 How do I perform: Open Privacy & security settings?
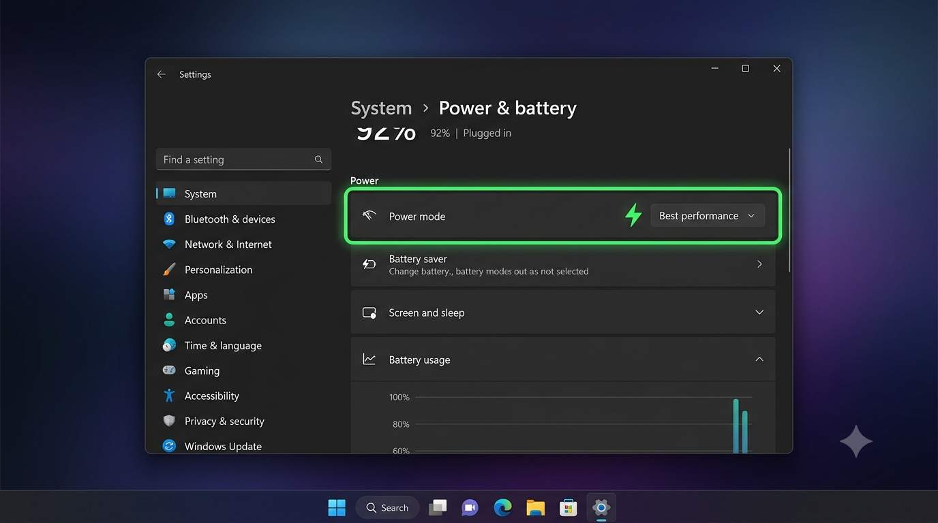point(243,421)
